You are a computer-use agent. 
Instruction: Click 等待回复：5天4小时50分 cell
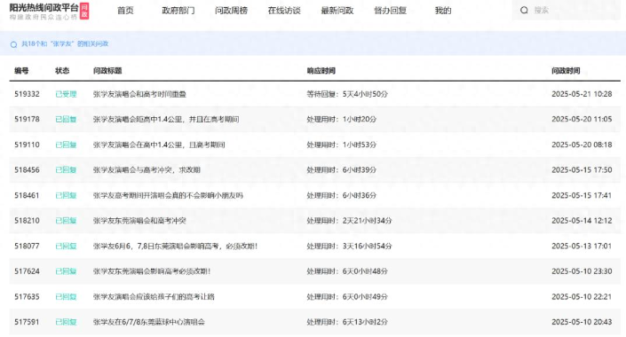pyautogui.click(x=347, y=94)
